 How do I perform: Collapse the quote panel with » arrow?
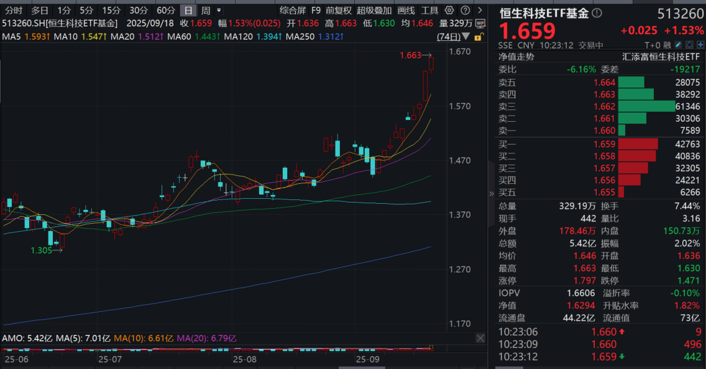[x=491, y=193]
